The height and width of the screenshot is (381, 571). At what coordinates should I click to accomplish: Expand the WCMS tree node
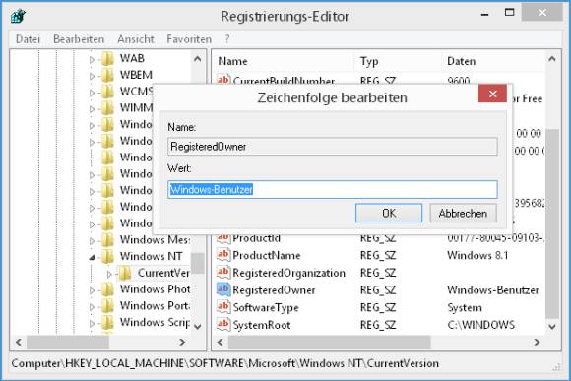[92, 93]
